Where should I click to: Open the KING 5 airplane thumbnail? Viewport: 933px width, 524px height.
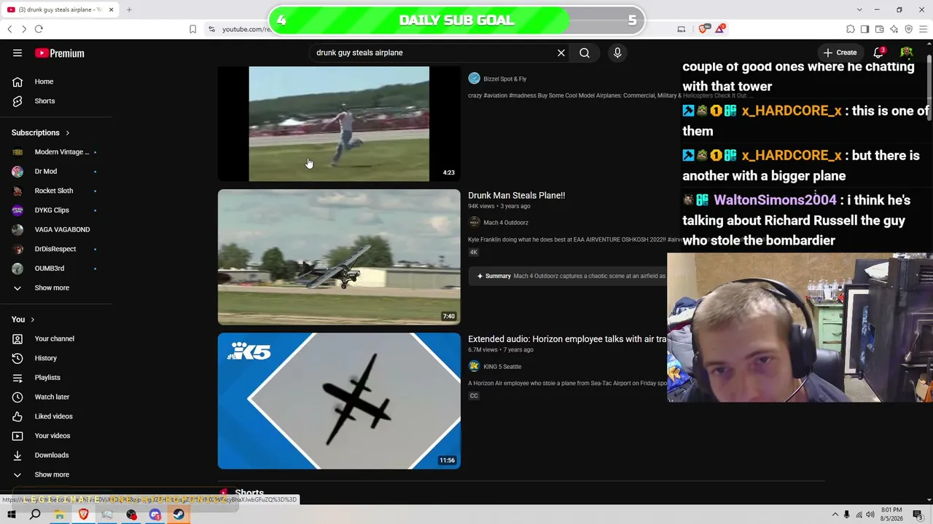click(x=339, y=401)
